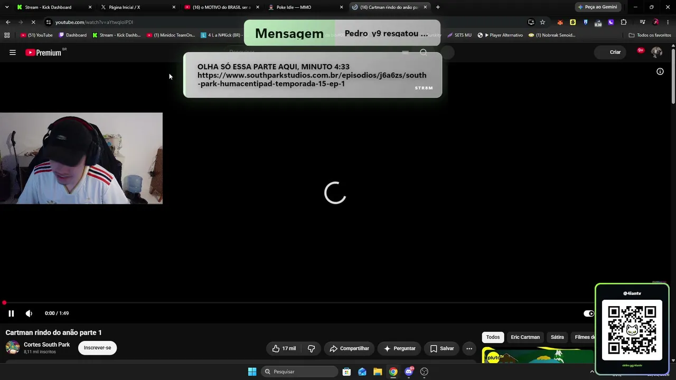Go back to previous page
Screen dimensions: 676x380
point(8,22)
